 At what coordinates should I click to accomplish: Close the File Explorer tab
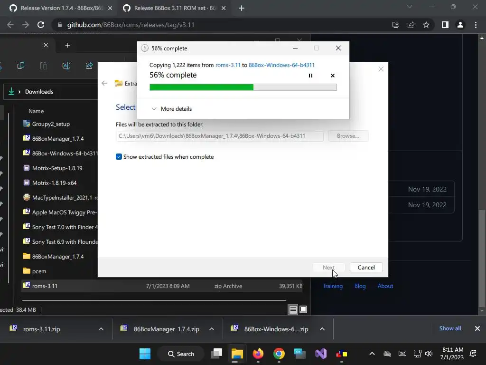[x=46, y=45]
